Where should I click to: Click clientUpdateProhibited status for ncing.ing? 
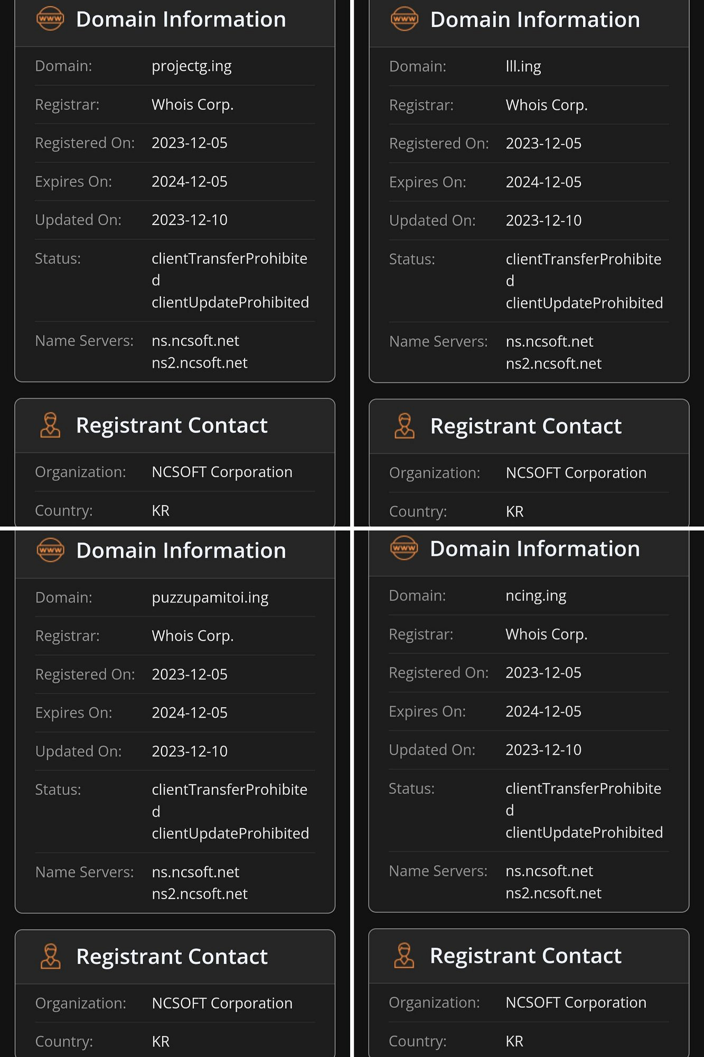point(584,832)
